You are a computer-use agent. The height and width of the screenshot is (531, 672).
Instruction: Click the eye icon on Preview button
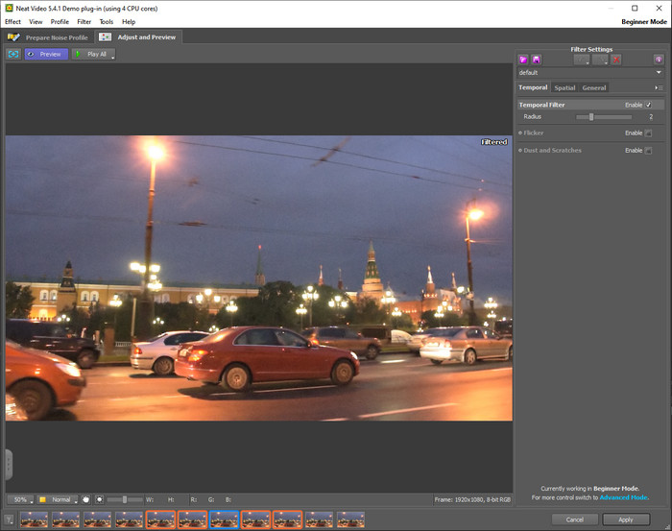click(31, 54)
